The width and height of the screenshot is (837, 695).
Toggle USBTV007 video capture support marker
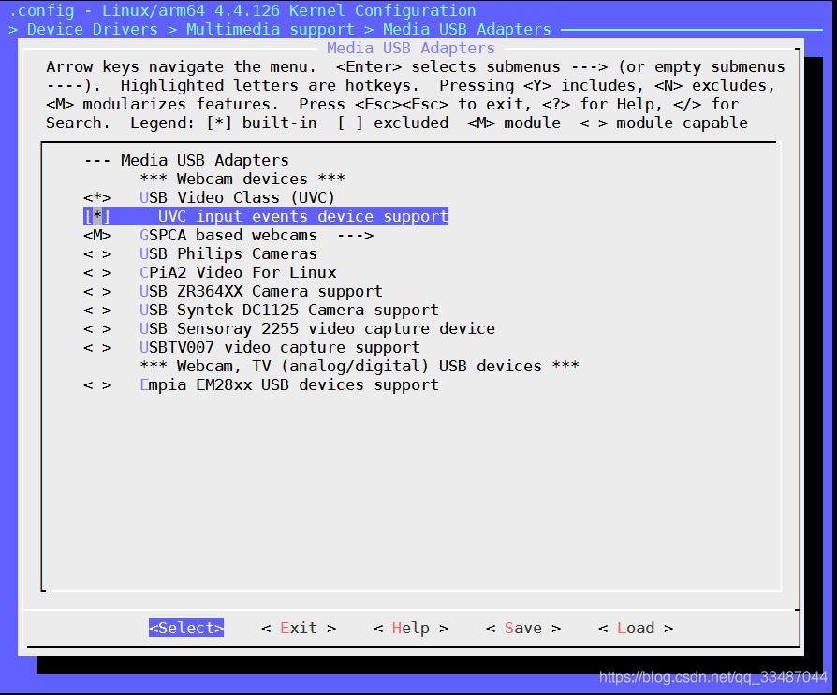[97, 348]
